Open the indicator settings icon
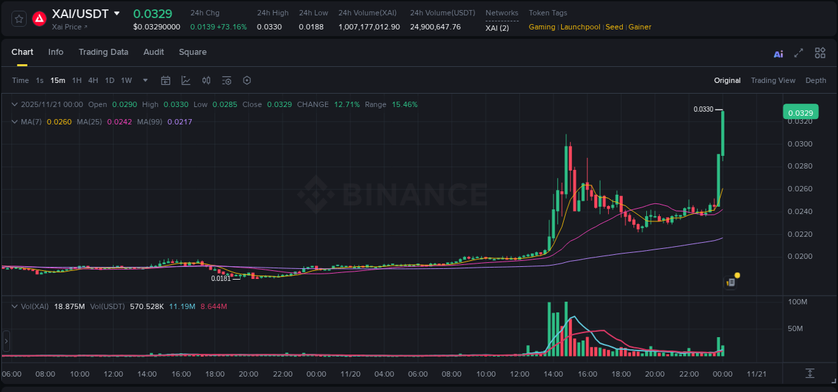The image size is (838, 392). (x=226, y=80)
